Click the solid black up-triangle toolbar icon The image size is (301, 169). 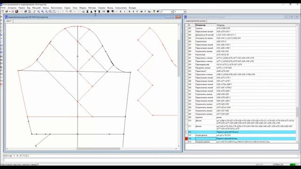pos(91,11)
